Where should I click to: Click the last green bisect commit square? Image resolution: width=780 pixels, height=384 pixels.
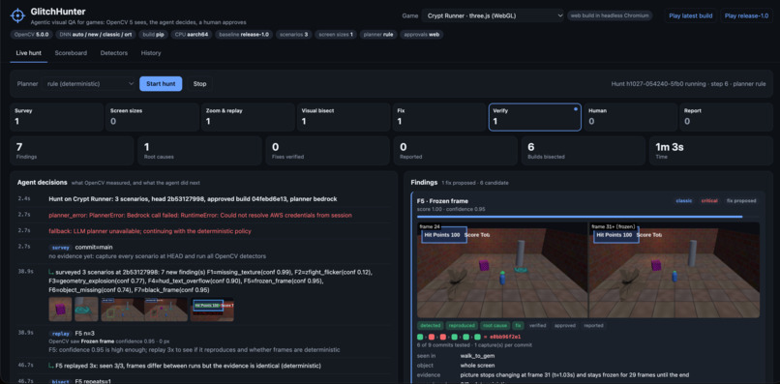[x=477, y=337]
